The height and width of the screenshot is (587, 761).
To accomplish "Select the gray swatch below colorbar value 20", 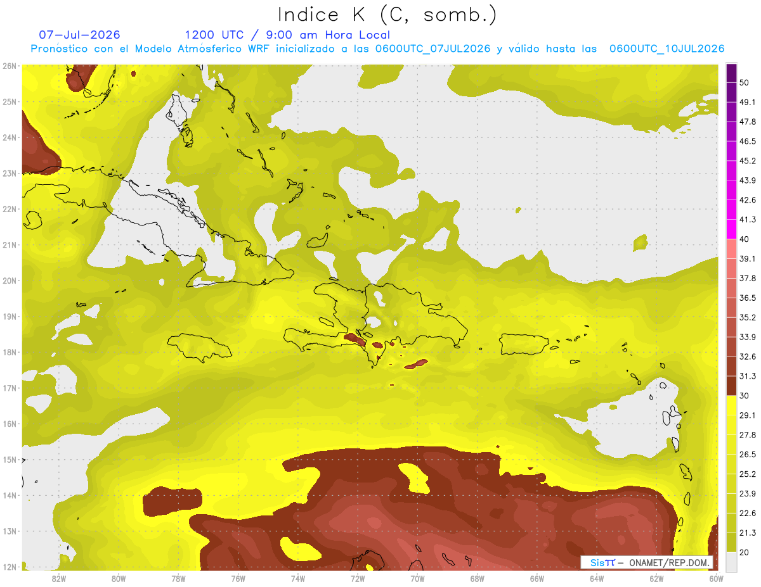I will (x=731, y=561).
